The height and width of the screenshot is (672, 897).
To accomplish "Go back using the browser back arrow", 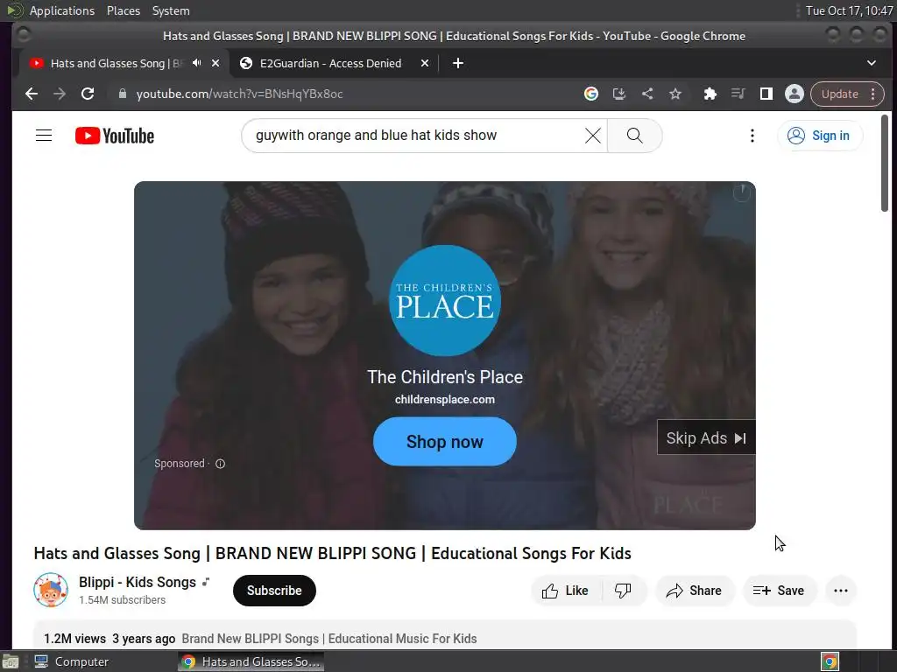I will (x=32, y=94).
